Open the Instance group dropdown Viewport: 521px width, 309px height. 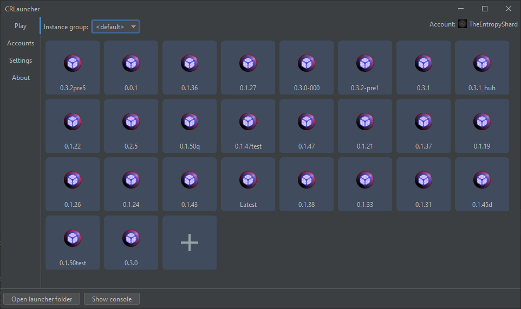pyautogui.click(x=115, y=26)
